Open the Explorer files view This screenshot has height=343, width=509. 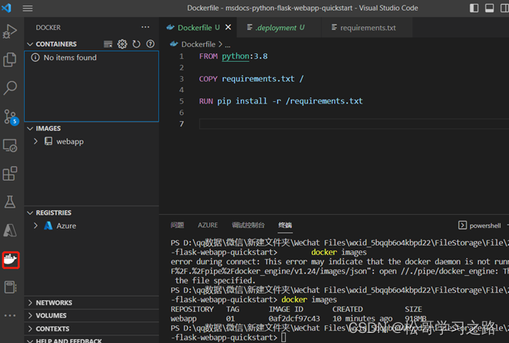pos(10,59)
